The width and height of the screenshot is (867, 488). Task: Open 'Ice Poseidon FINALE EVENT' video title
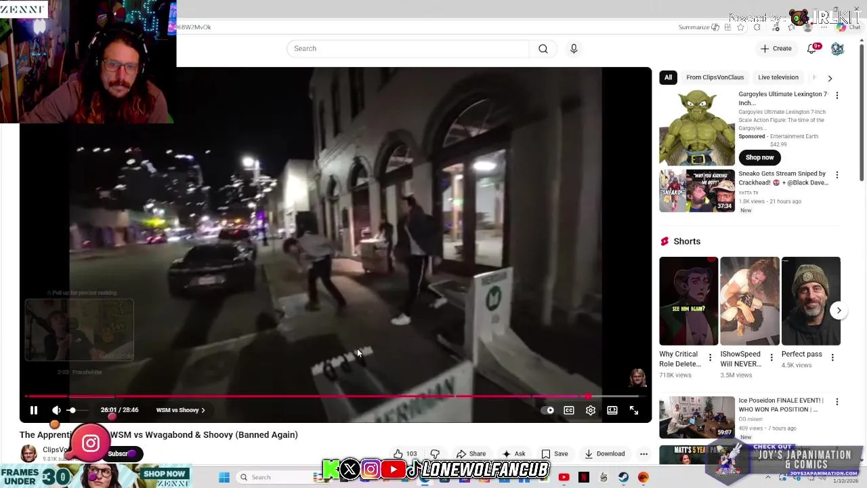tap(781, 405)
